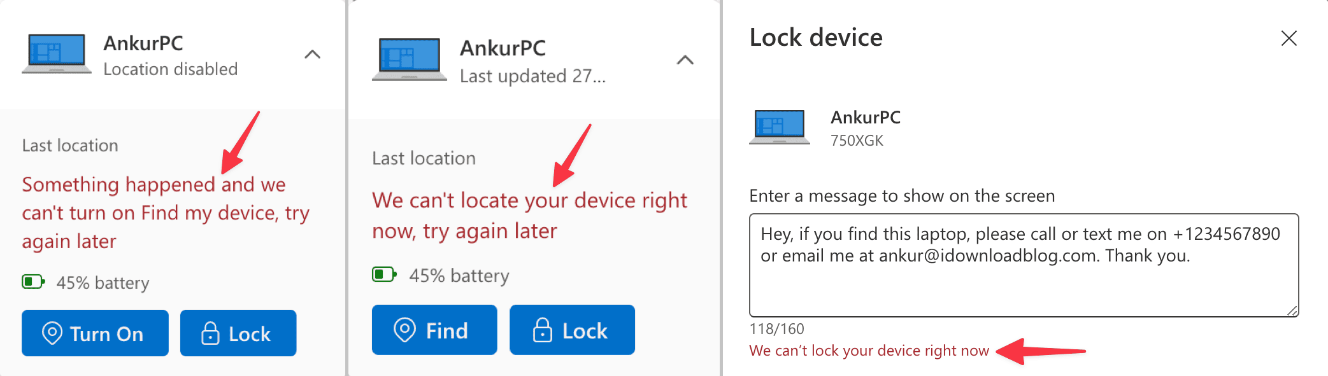The width and height of the screenshot is (1328, 376).
Task: Click the battery icon showing 45% in first panel
Action: coord(34,282)
